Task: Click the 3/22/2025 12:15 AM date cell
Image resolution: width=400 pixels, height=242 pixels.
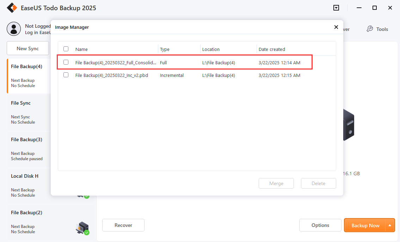Action: pos(279,75)
